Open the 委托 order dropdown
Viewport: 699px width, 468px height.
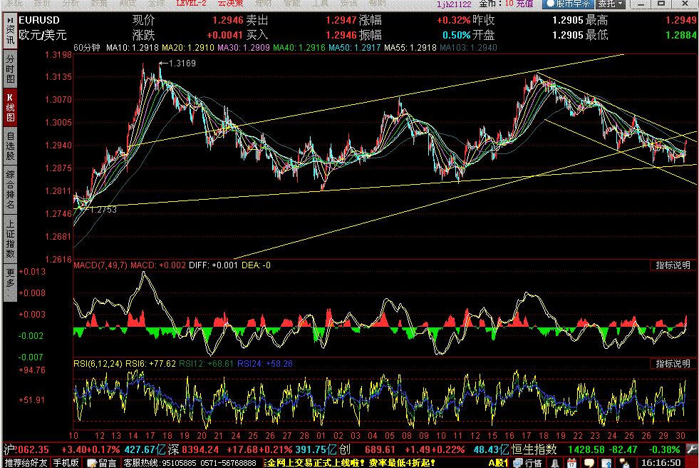[610, 4]
